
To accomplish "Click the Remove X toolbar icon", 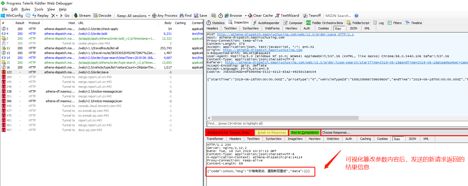I will pos(53,16).
